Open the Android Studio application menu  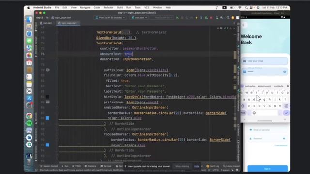[x=42, y=8]
